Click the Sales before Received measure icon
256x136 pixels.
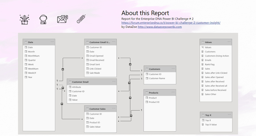click(203, 90)
